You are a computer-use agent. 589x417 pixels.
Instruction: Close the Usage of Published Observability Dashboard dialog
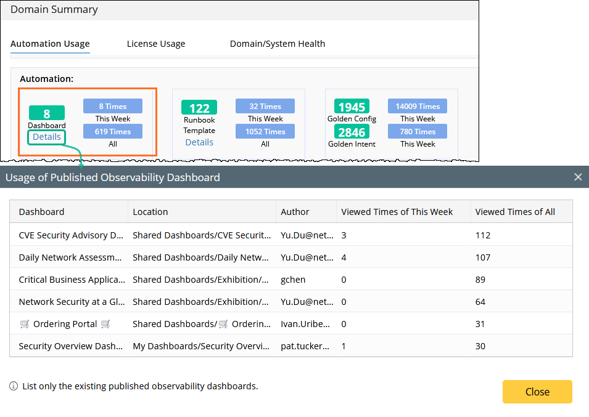[x=537, y=392]
